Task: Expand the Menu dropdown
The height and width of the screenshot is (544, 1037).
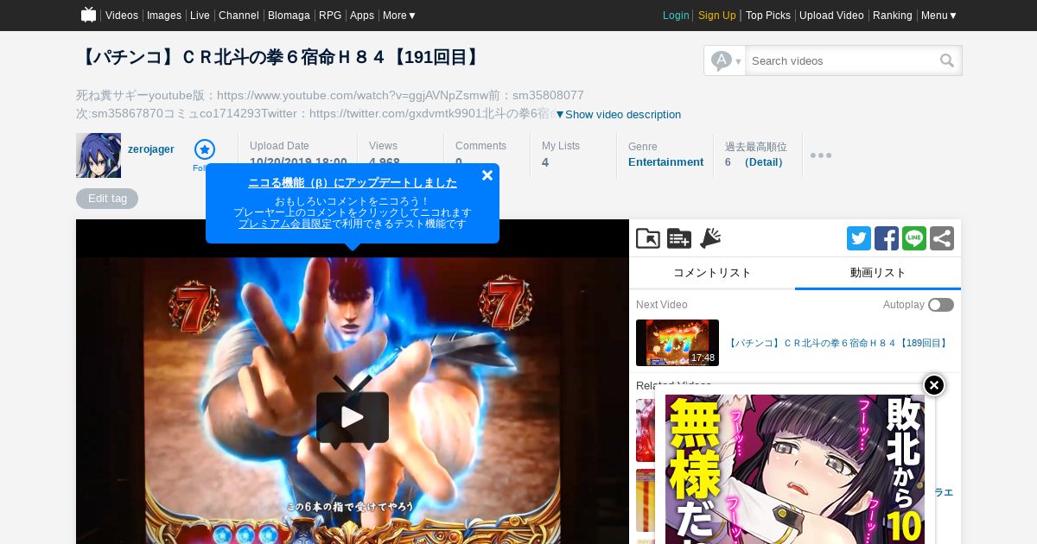Action: tap(939, 16)
